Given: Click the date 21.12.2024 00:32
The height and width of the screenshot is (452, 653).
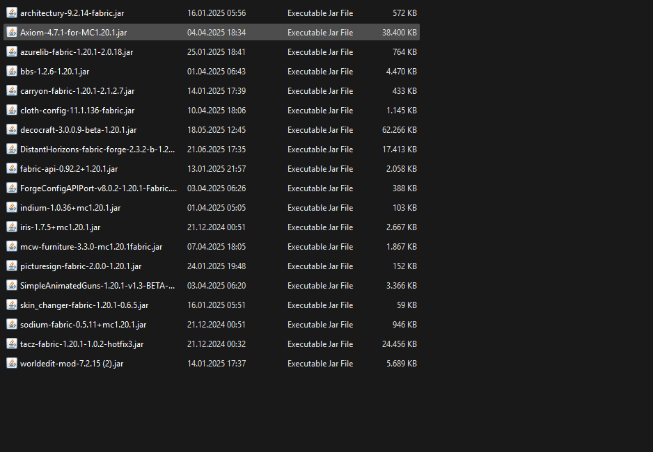Looking at the screenshot, I should point(216,344).
